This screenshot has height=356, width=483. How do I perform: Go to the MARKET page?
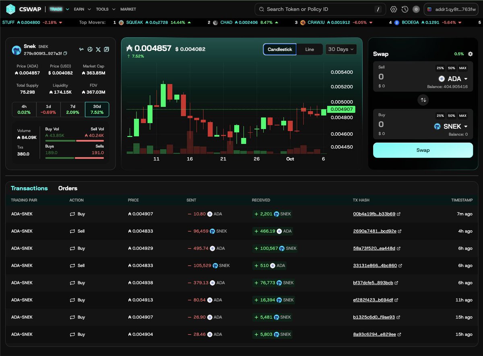point(128,9)
